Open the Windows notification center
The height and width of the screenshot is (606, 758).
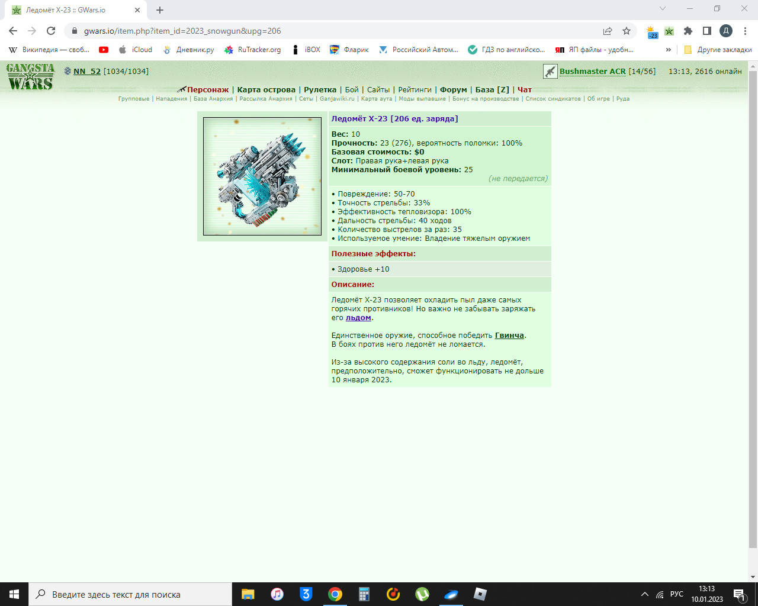(x=739, y=594)
